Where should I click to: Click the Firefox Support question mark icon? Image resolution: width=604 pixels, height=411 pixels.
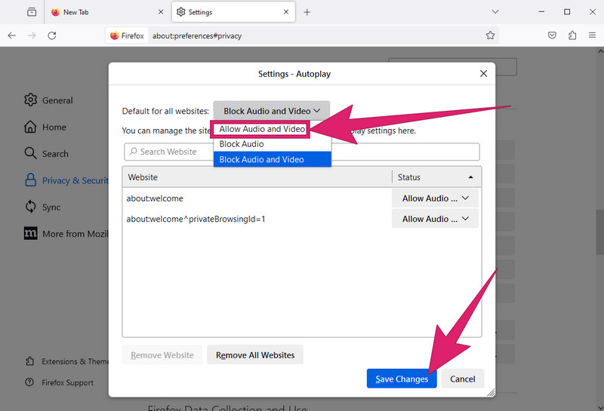(x=29, y=382)
